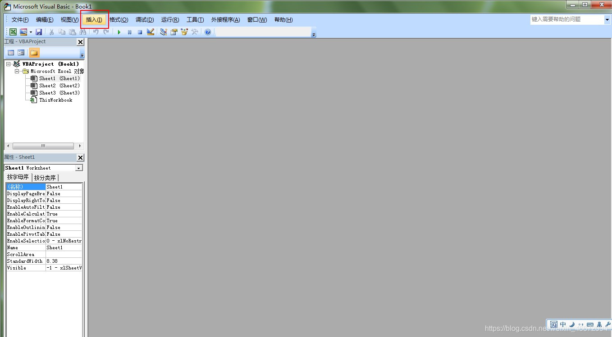612x337 pixels.
Task: Select the Microsoft Excel 对象 folder
Action: tap(57, 71)
